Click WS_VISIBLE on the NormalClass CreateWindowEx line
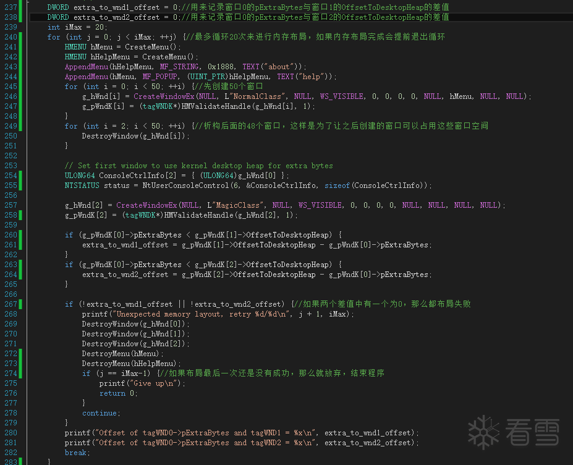573x465 pixels. coord(342,96)
